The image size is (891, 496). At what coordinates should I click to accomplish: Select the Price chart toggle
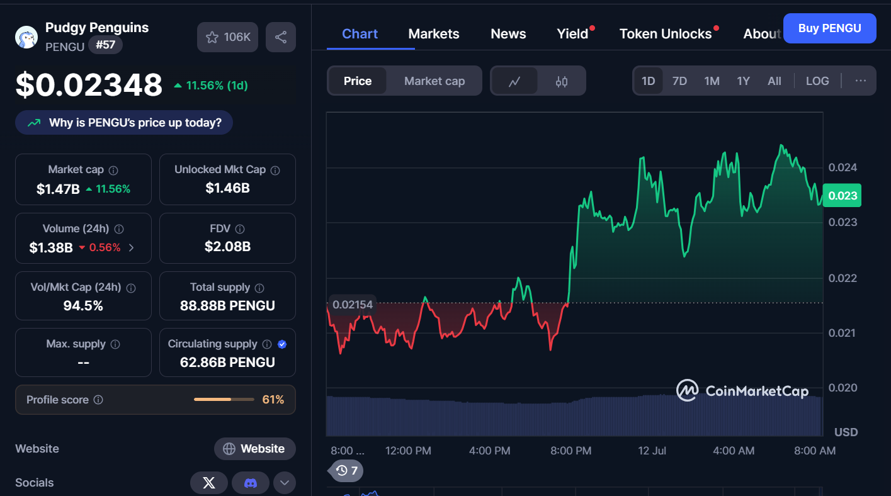point(358,81)
